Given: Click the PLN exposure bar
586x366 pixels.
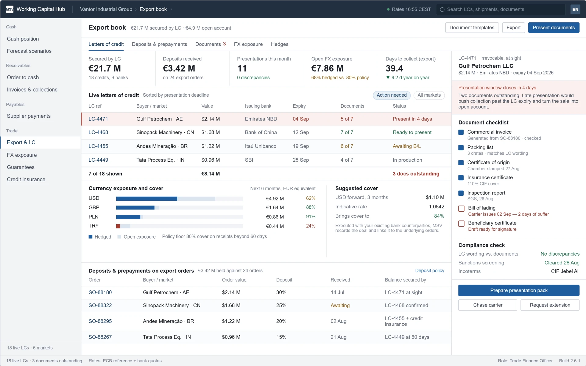Looking at the screenshot, I should 179,217.
